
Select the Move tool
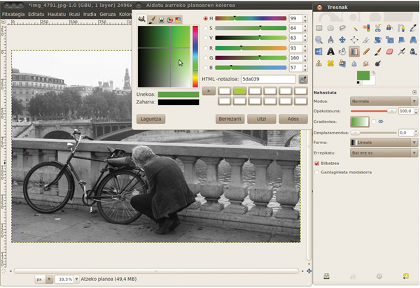(x=342, y=40)
